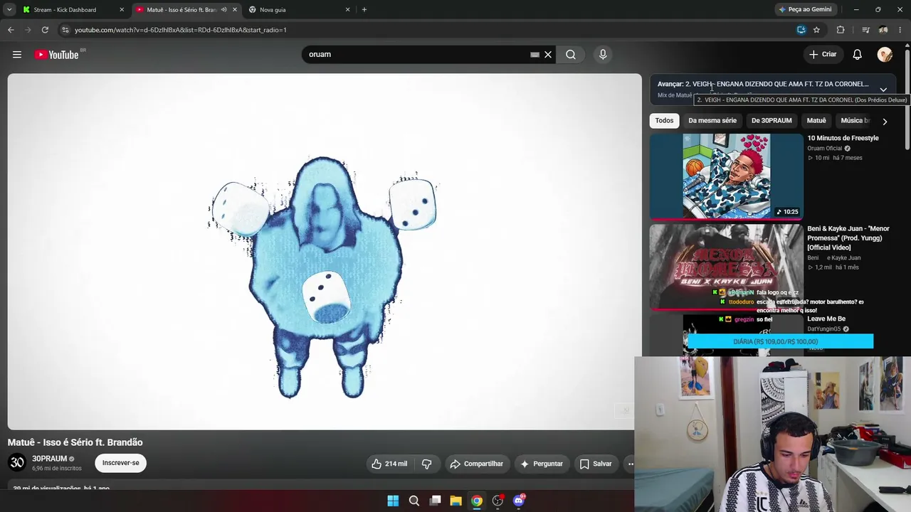Mute the tab via its speaker icon
Screen dimensions: 911x512
point(223,10)
